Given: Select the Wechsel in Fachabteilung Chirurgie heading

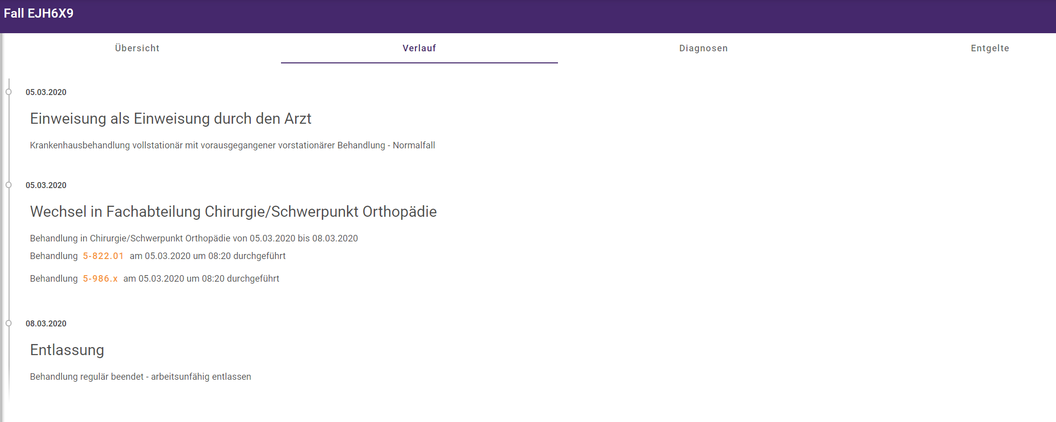Looking at the screenshot, I should coord(233,212).
